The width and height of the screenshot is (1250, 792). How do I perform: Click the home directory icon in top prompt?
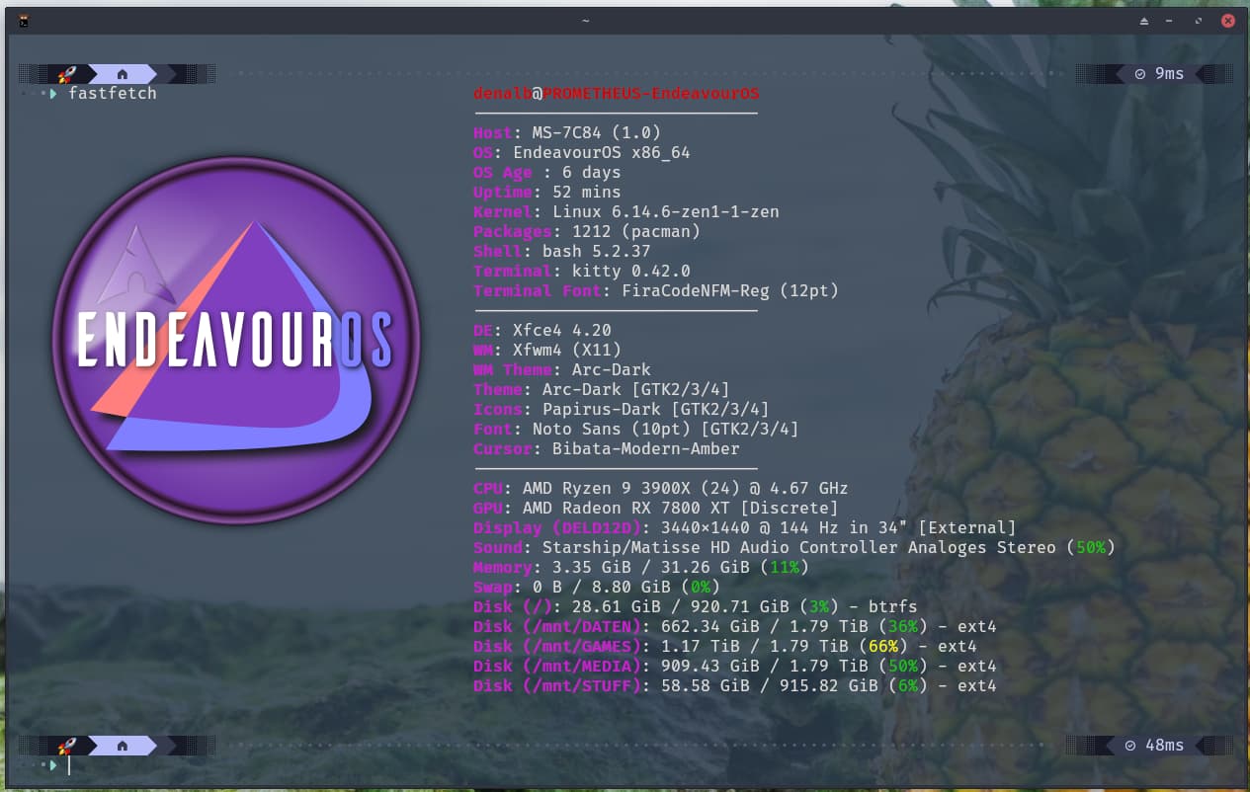click(x=123, y=74)
